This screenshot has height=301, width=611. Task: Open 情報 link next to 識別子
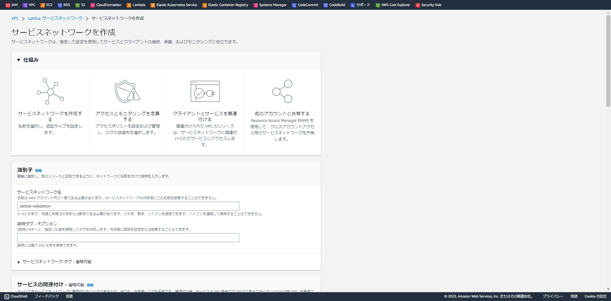coord(38,171)
